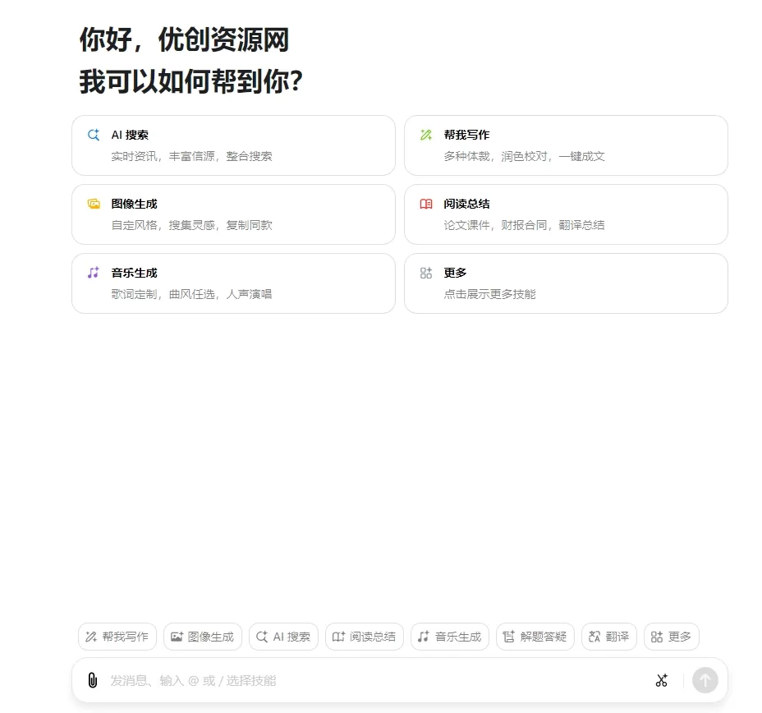Click the text 歌词定制，曲风任选，人声演唱

pos(191,294)
